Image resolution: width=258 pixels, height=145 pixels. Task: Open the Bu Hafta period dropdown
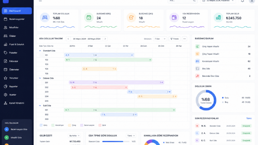pyautogui.click(x=74, y=136)
